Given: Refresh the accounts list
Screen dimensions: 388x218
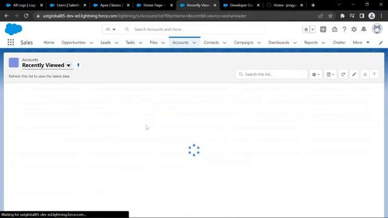Looking at the screenshot, I should coord(343,74).
